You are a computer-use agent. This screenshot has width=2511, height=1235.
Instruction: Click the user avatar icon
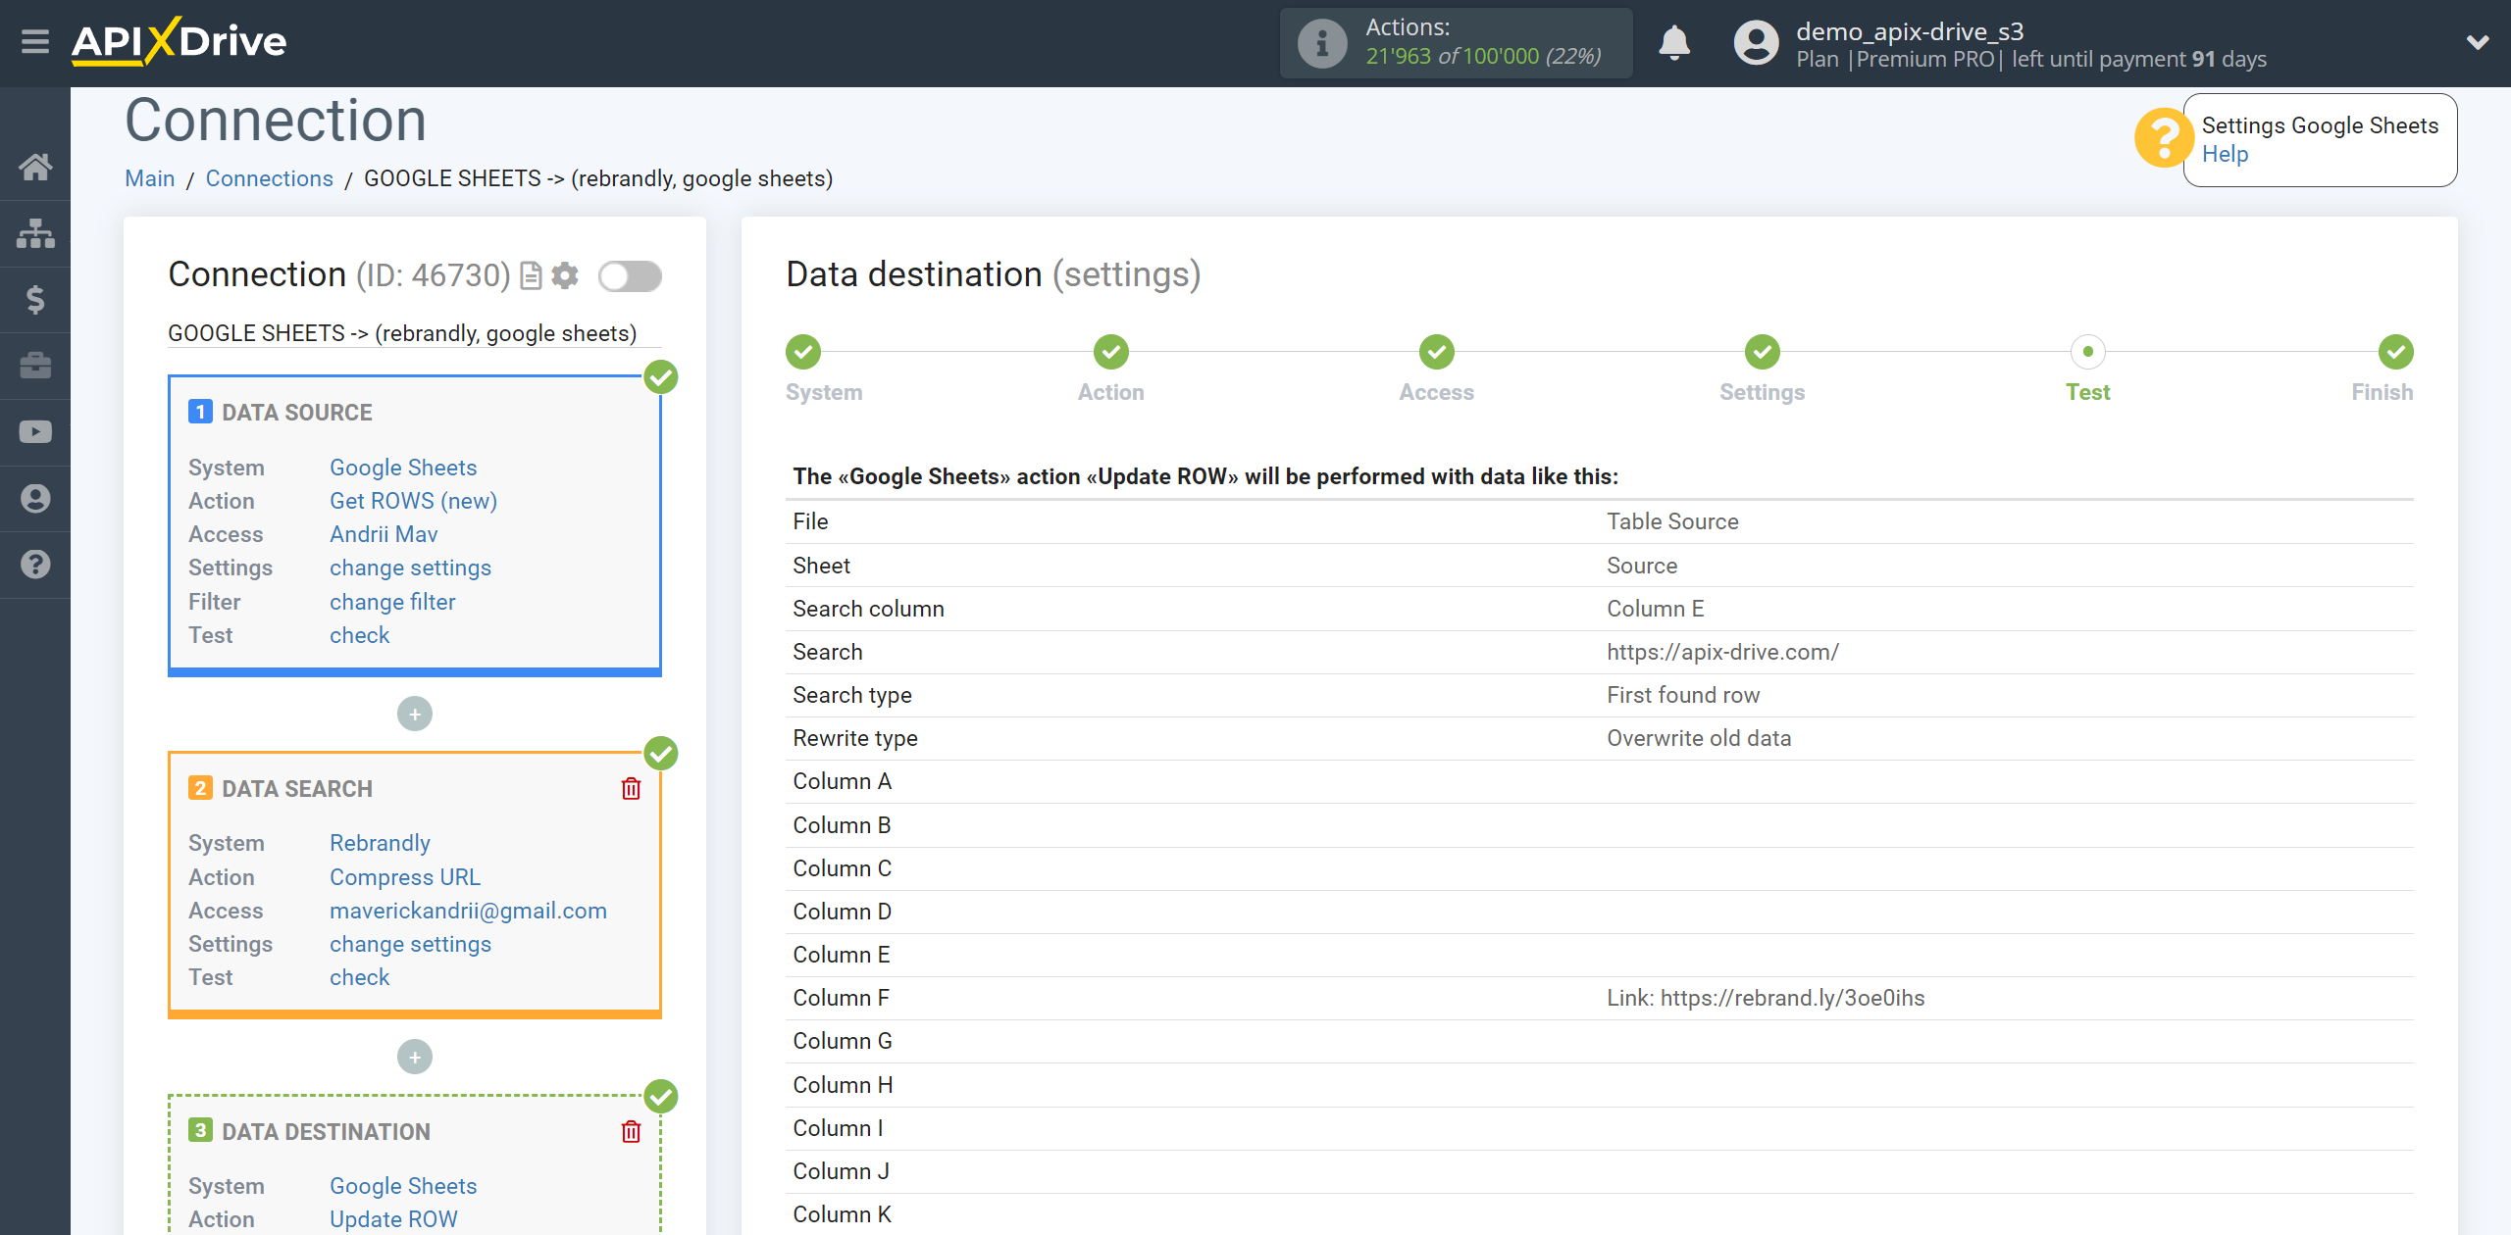click(1756, 43)
